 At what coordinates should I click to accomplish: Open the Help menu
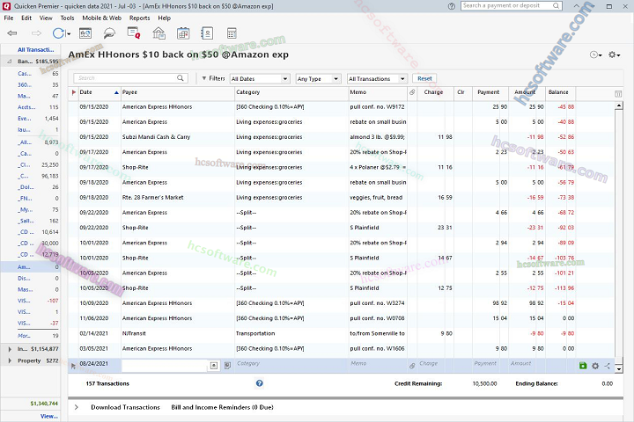click(x=164, y=18)
